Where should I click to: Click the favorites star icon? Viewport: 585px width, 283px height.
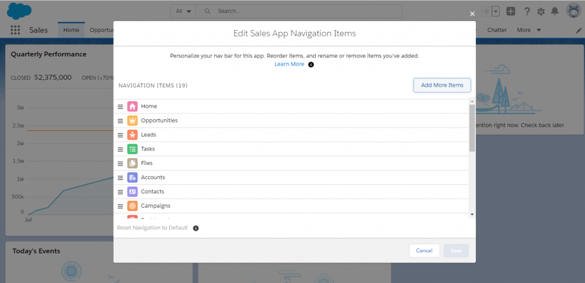487,12
